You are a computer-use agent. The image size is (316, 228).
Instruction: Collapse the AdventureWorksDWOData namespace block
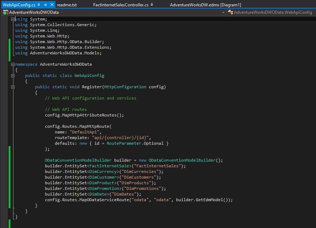coord(13,64)
